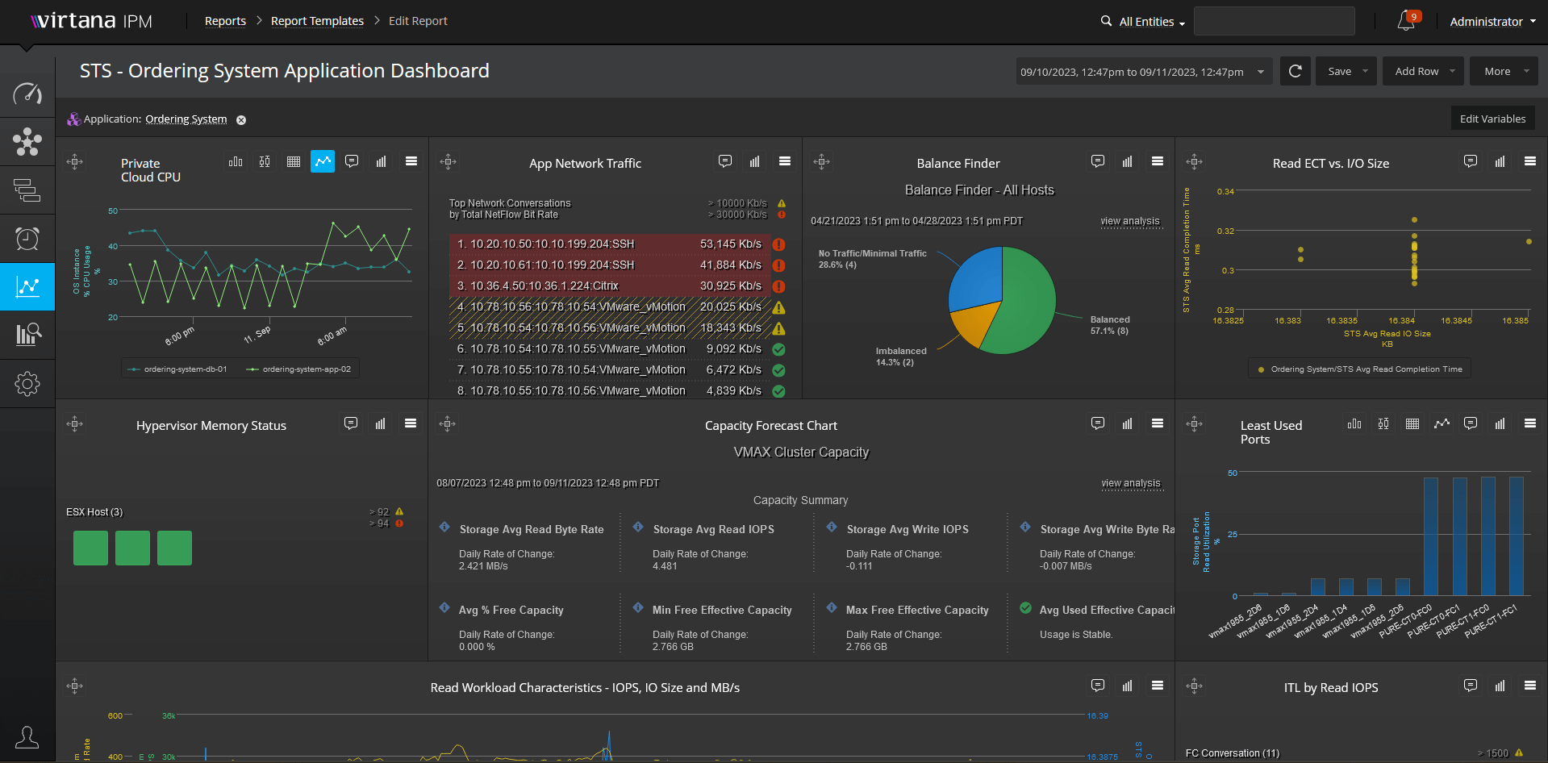1548x763 pixels.
Task: Go to the Reports breadcrumb
Action: 225,21
